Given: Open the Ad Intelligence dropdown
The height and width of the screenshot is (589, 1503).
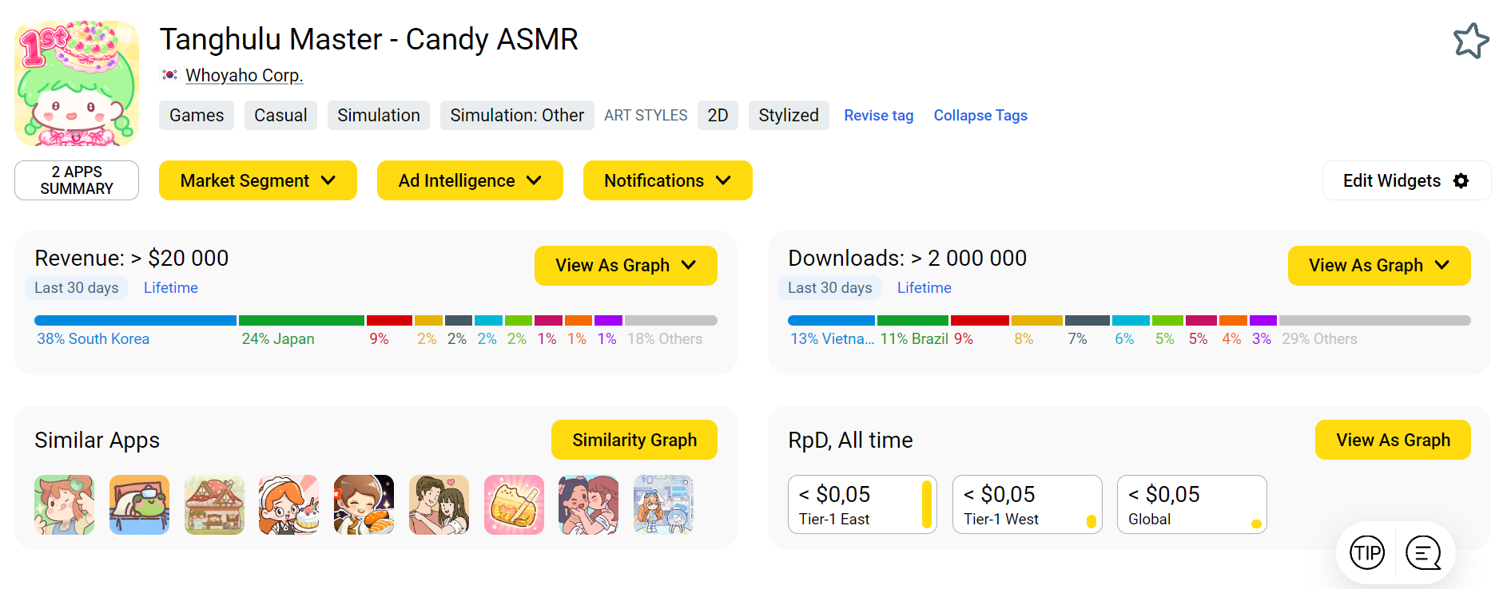Looking at the screenshot, I should [470, 181].
